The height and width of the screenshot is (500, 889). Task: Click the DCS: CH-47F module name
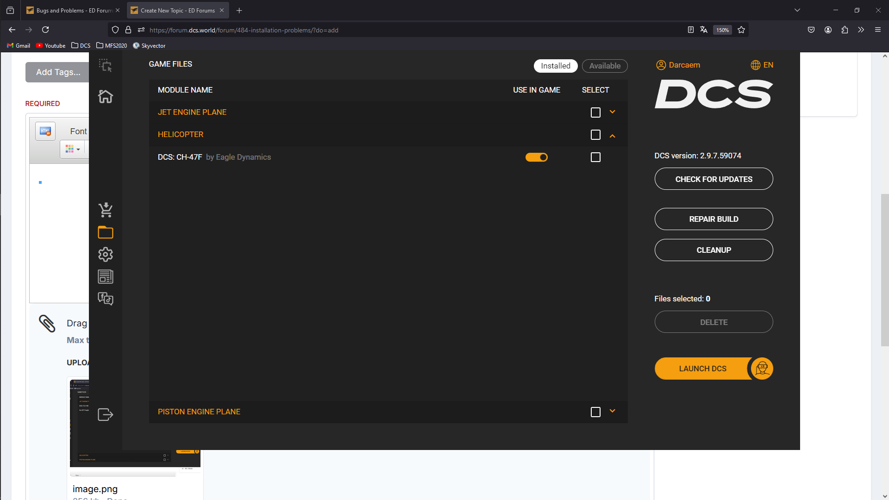[180, 157]
